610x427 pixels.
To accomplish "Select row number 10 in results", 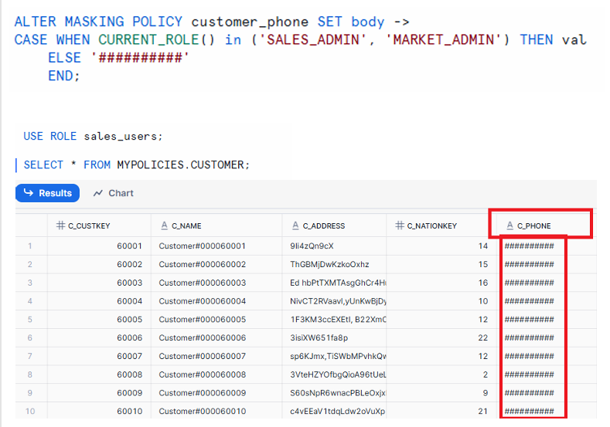I will click(x=31, y=412).
